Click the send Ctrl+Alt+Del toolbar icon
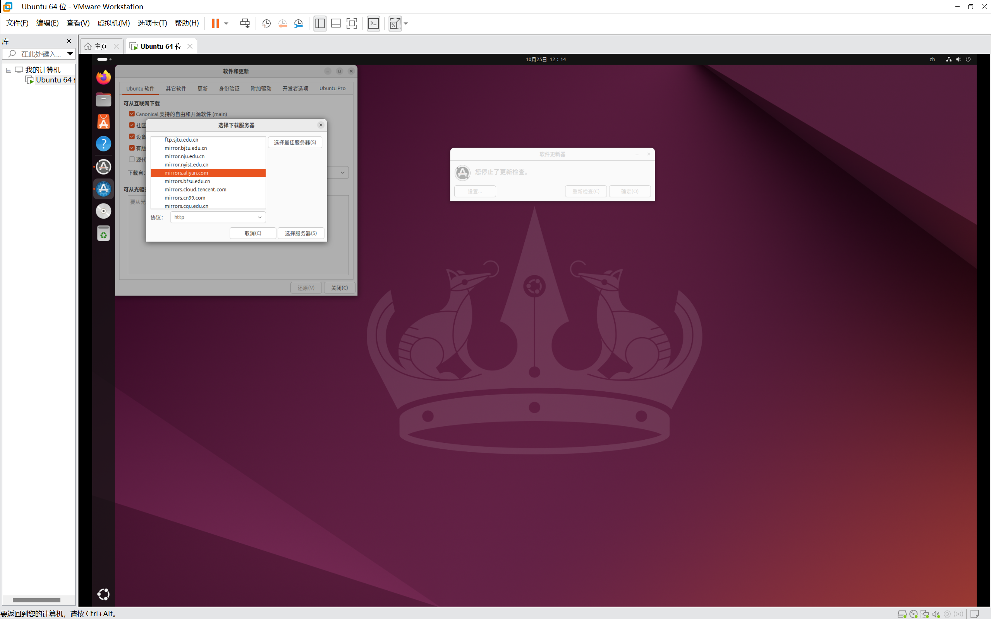The image size is (991, 619). pyautogui.click(x=245, y=23)
